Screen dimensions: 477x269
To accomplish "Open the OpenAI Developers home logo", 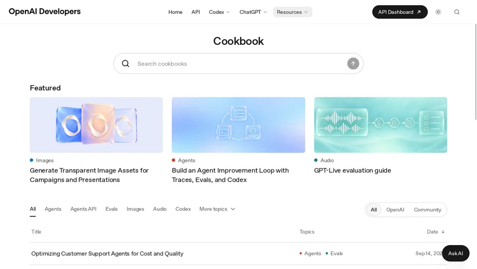I will 45,12.
